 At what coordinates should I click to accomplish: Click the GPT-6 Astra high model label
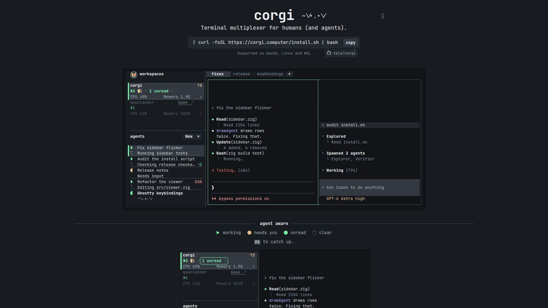point(346,198)
